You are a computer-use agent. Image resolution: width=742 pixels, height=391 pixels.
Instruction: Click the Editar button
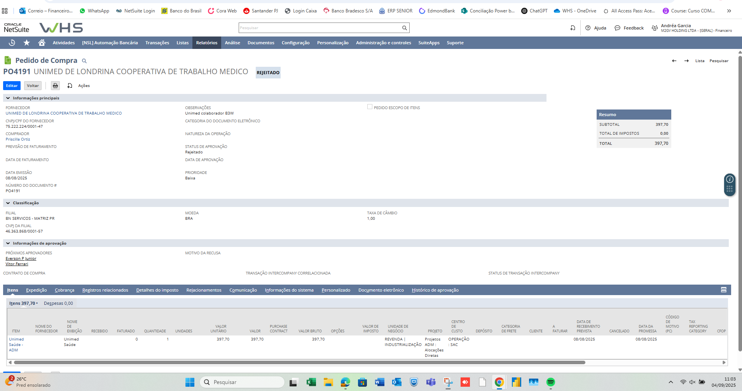pyautogui.click(x=12, y=86)
